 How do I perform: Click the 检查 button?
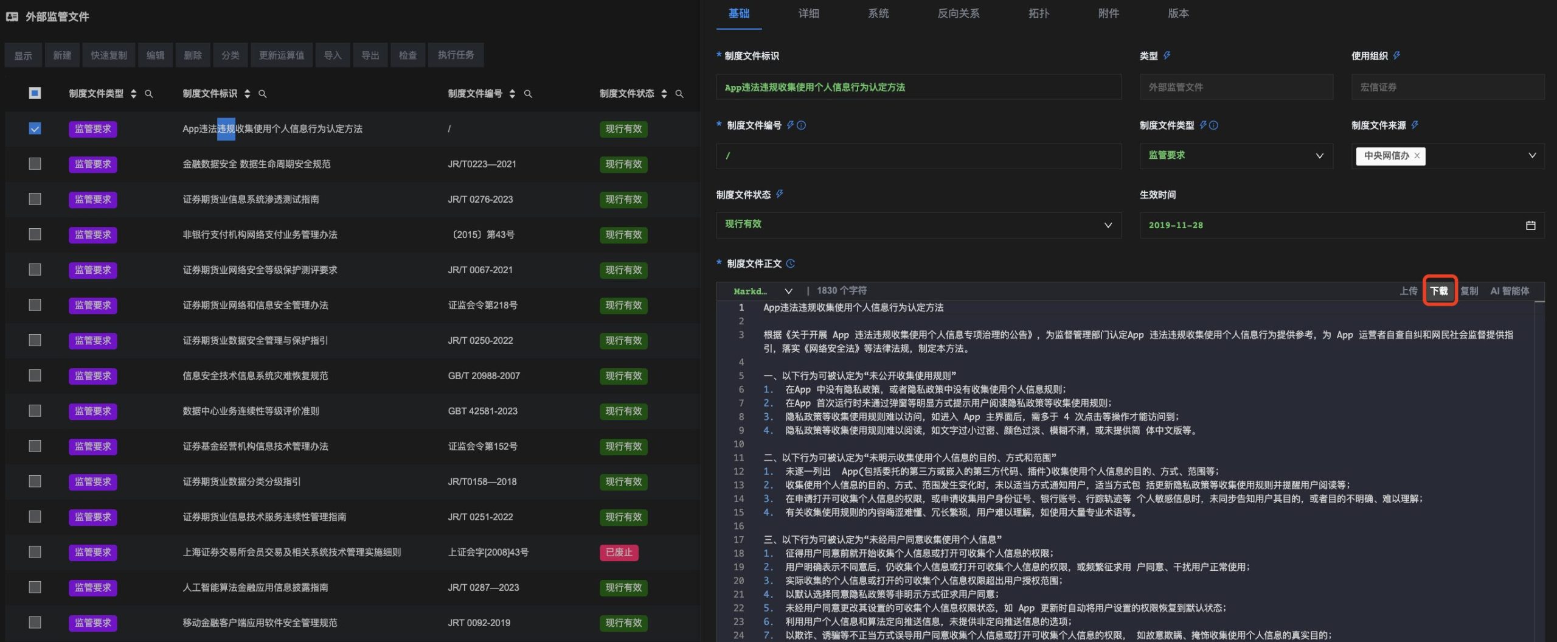(x=407, y=55)
